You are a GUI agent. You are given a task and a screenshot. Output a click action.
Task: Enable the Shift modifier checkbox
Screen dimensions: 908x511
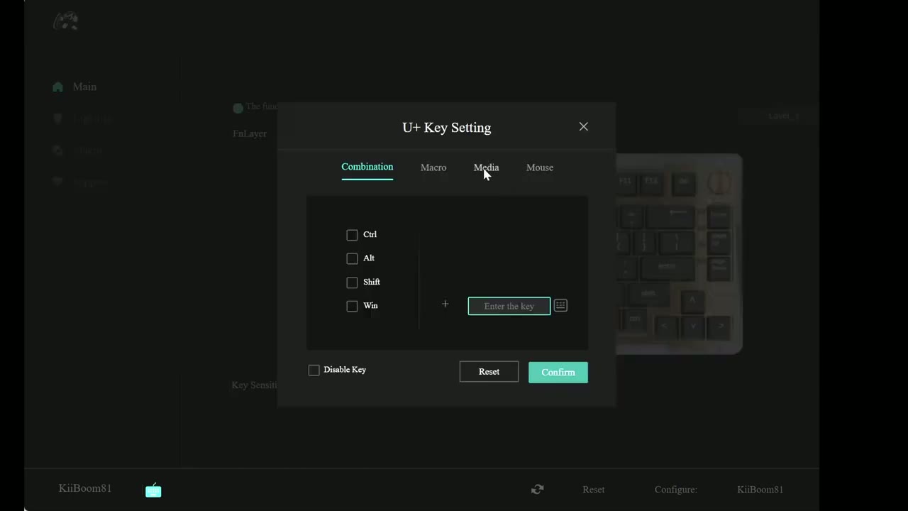pyautogui.click(x=352, y=282)
